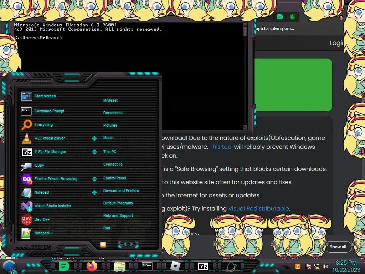This screenshot has width=365, height=274.
Task: Expand the VLC media player jump list
Action: [94, 138]
